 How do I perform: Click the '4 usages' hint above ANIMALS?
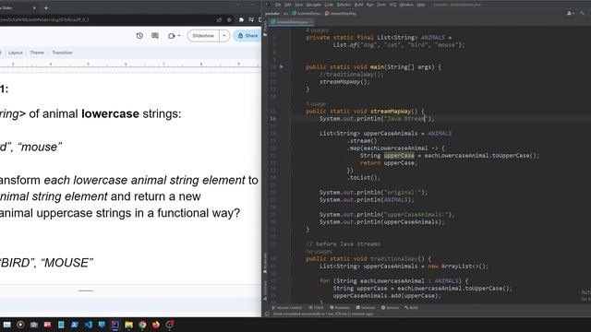[x=317, y=30]
